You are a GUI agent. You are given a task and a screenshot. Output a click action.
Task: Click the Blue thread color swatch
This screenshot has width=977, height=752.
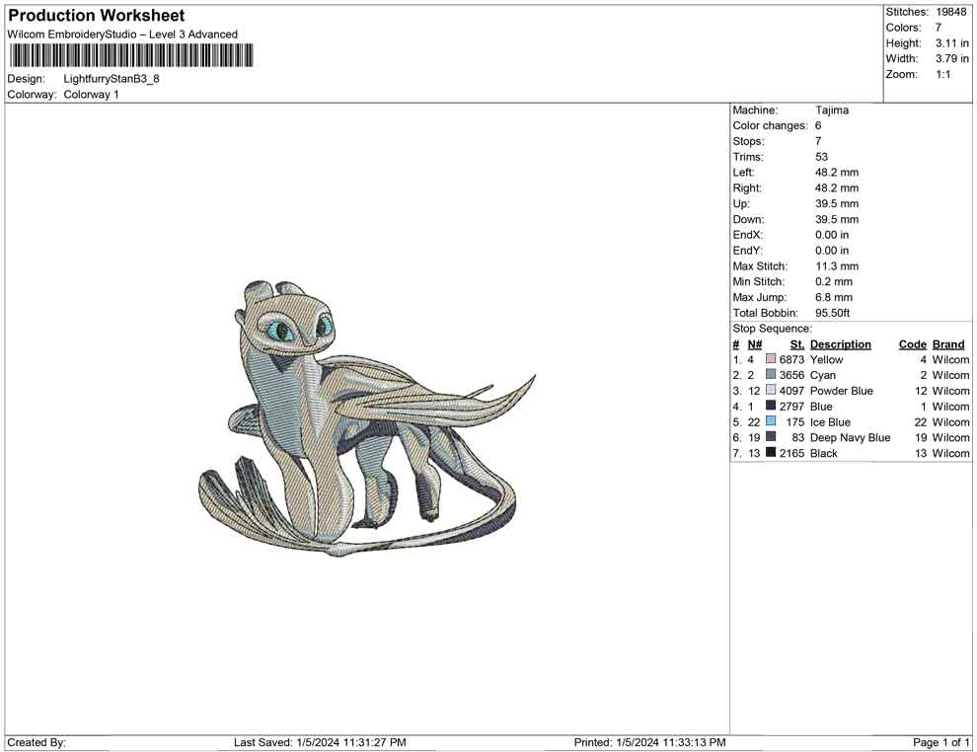click(771, 407)
